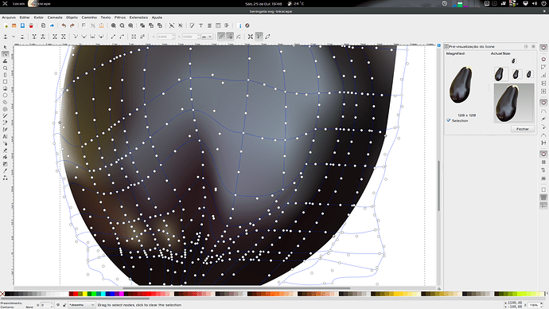The image size is (549, 309).
Task: Click the Fechar button
Action: 523,129
